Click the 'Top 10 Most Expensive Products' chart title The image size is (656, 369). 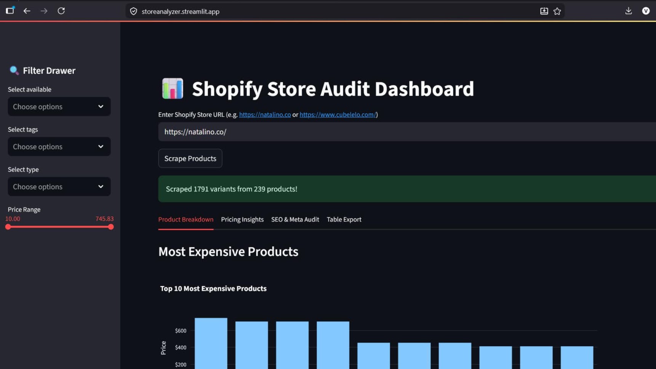tap(213, 289)
